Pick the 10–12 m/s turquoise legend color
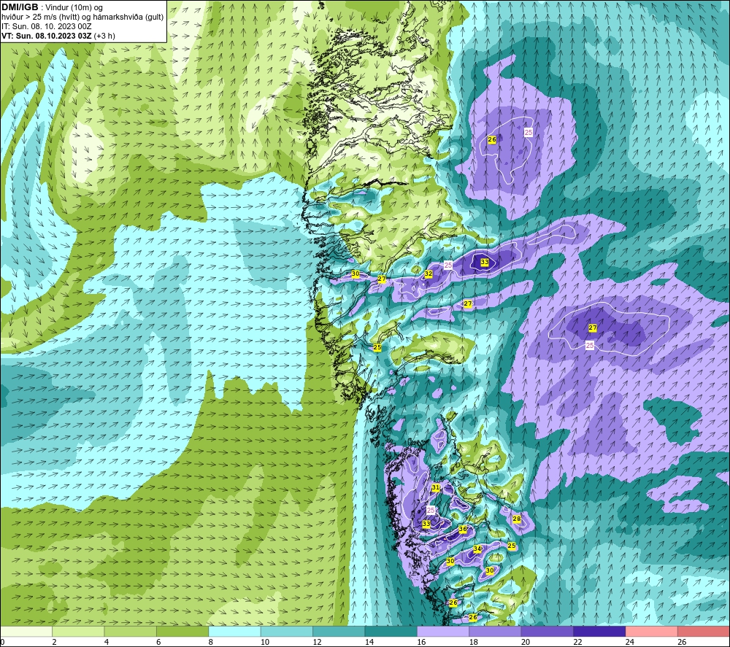730x647 pixels. click(287, 631)
